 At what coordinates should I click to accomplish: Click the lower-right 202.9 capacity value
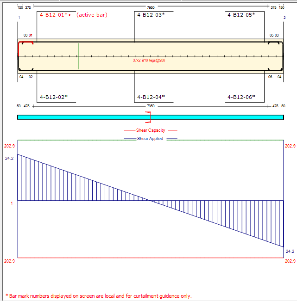coord(290,261)
